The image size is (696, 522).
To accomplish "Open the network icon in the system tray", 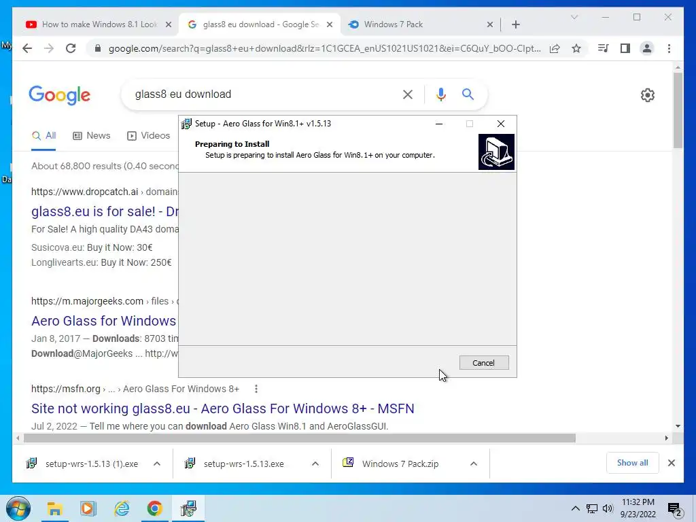I will [x=592, y=508].
